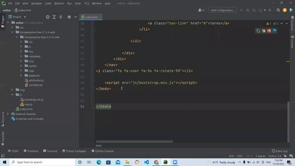Hide the Project panel with minus icon
This screenshot has height=166, width=295.
tap(76, 17)
